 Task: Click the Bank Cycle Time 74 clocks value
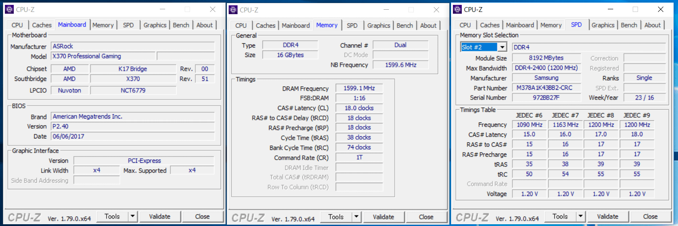point(359,147)
